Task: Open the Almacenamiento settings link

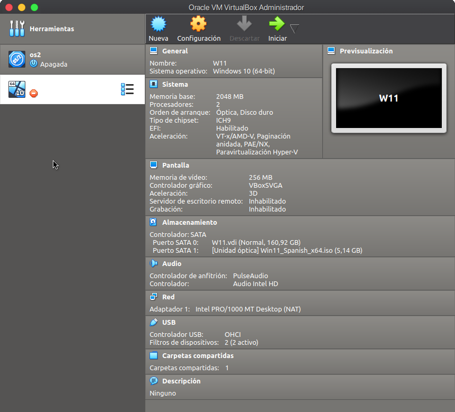Action: 190,223
